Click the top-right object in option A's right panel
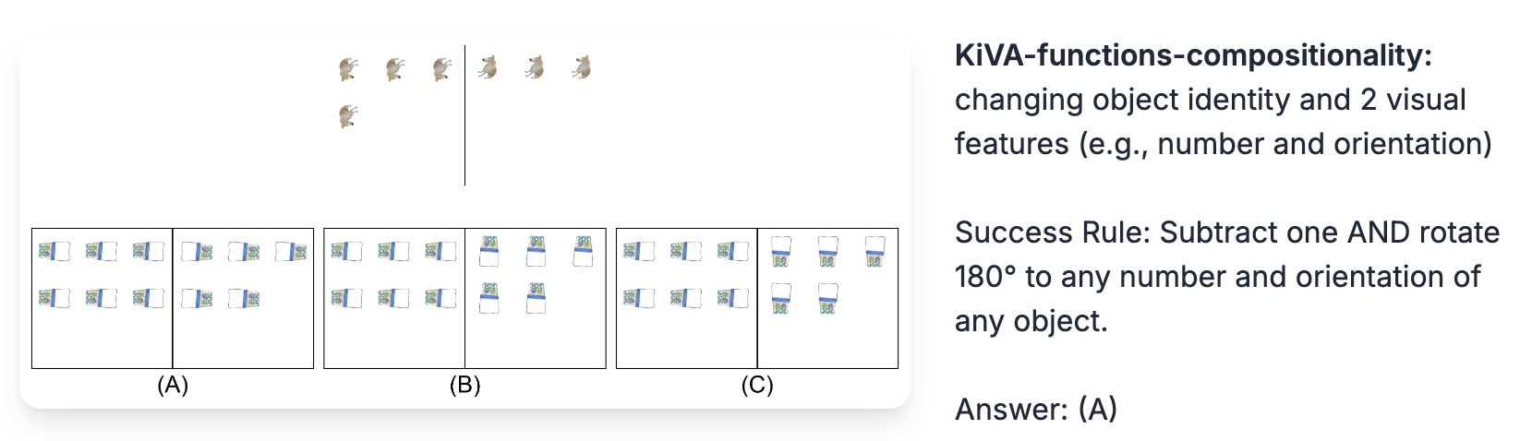The image size is (1520, 441). (x=291, y=251)
